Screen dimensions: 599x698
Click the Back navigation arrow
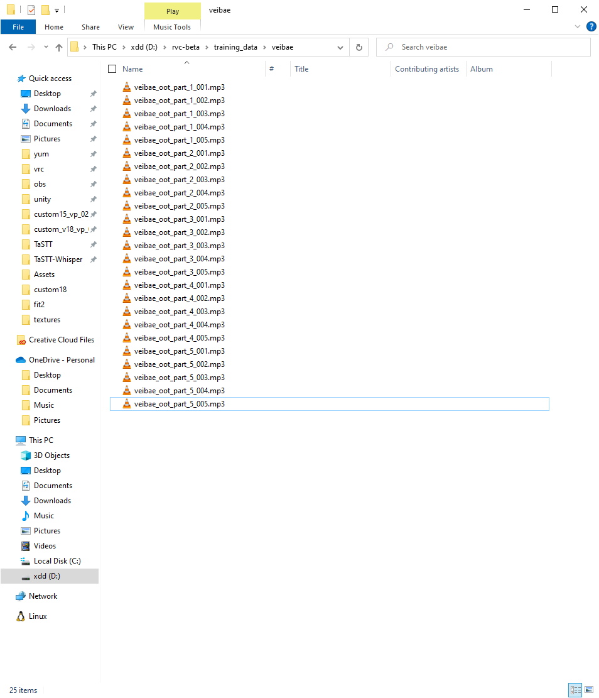point(12,47)
